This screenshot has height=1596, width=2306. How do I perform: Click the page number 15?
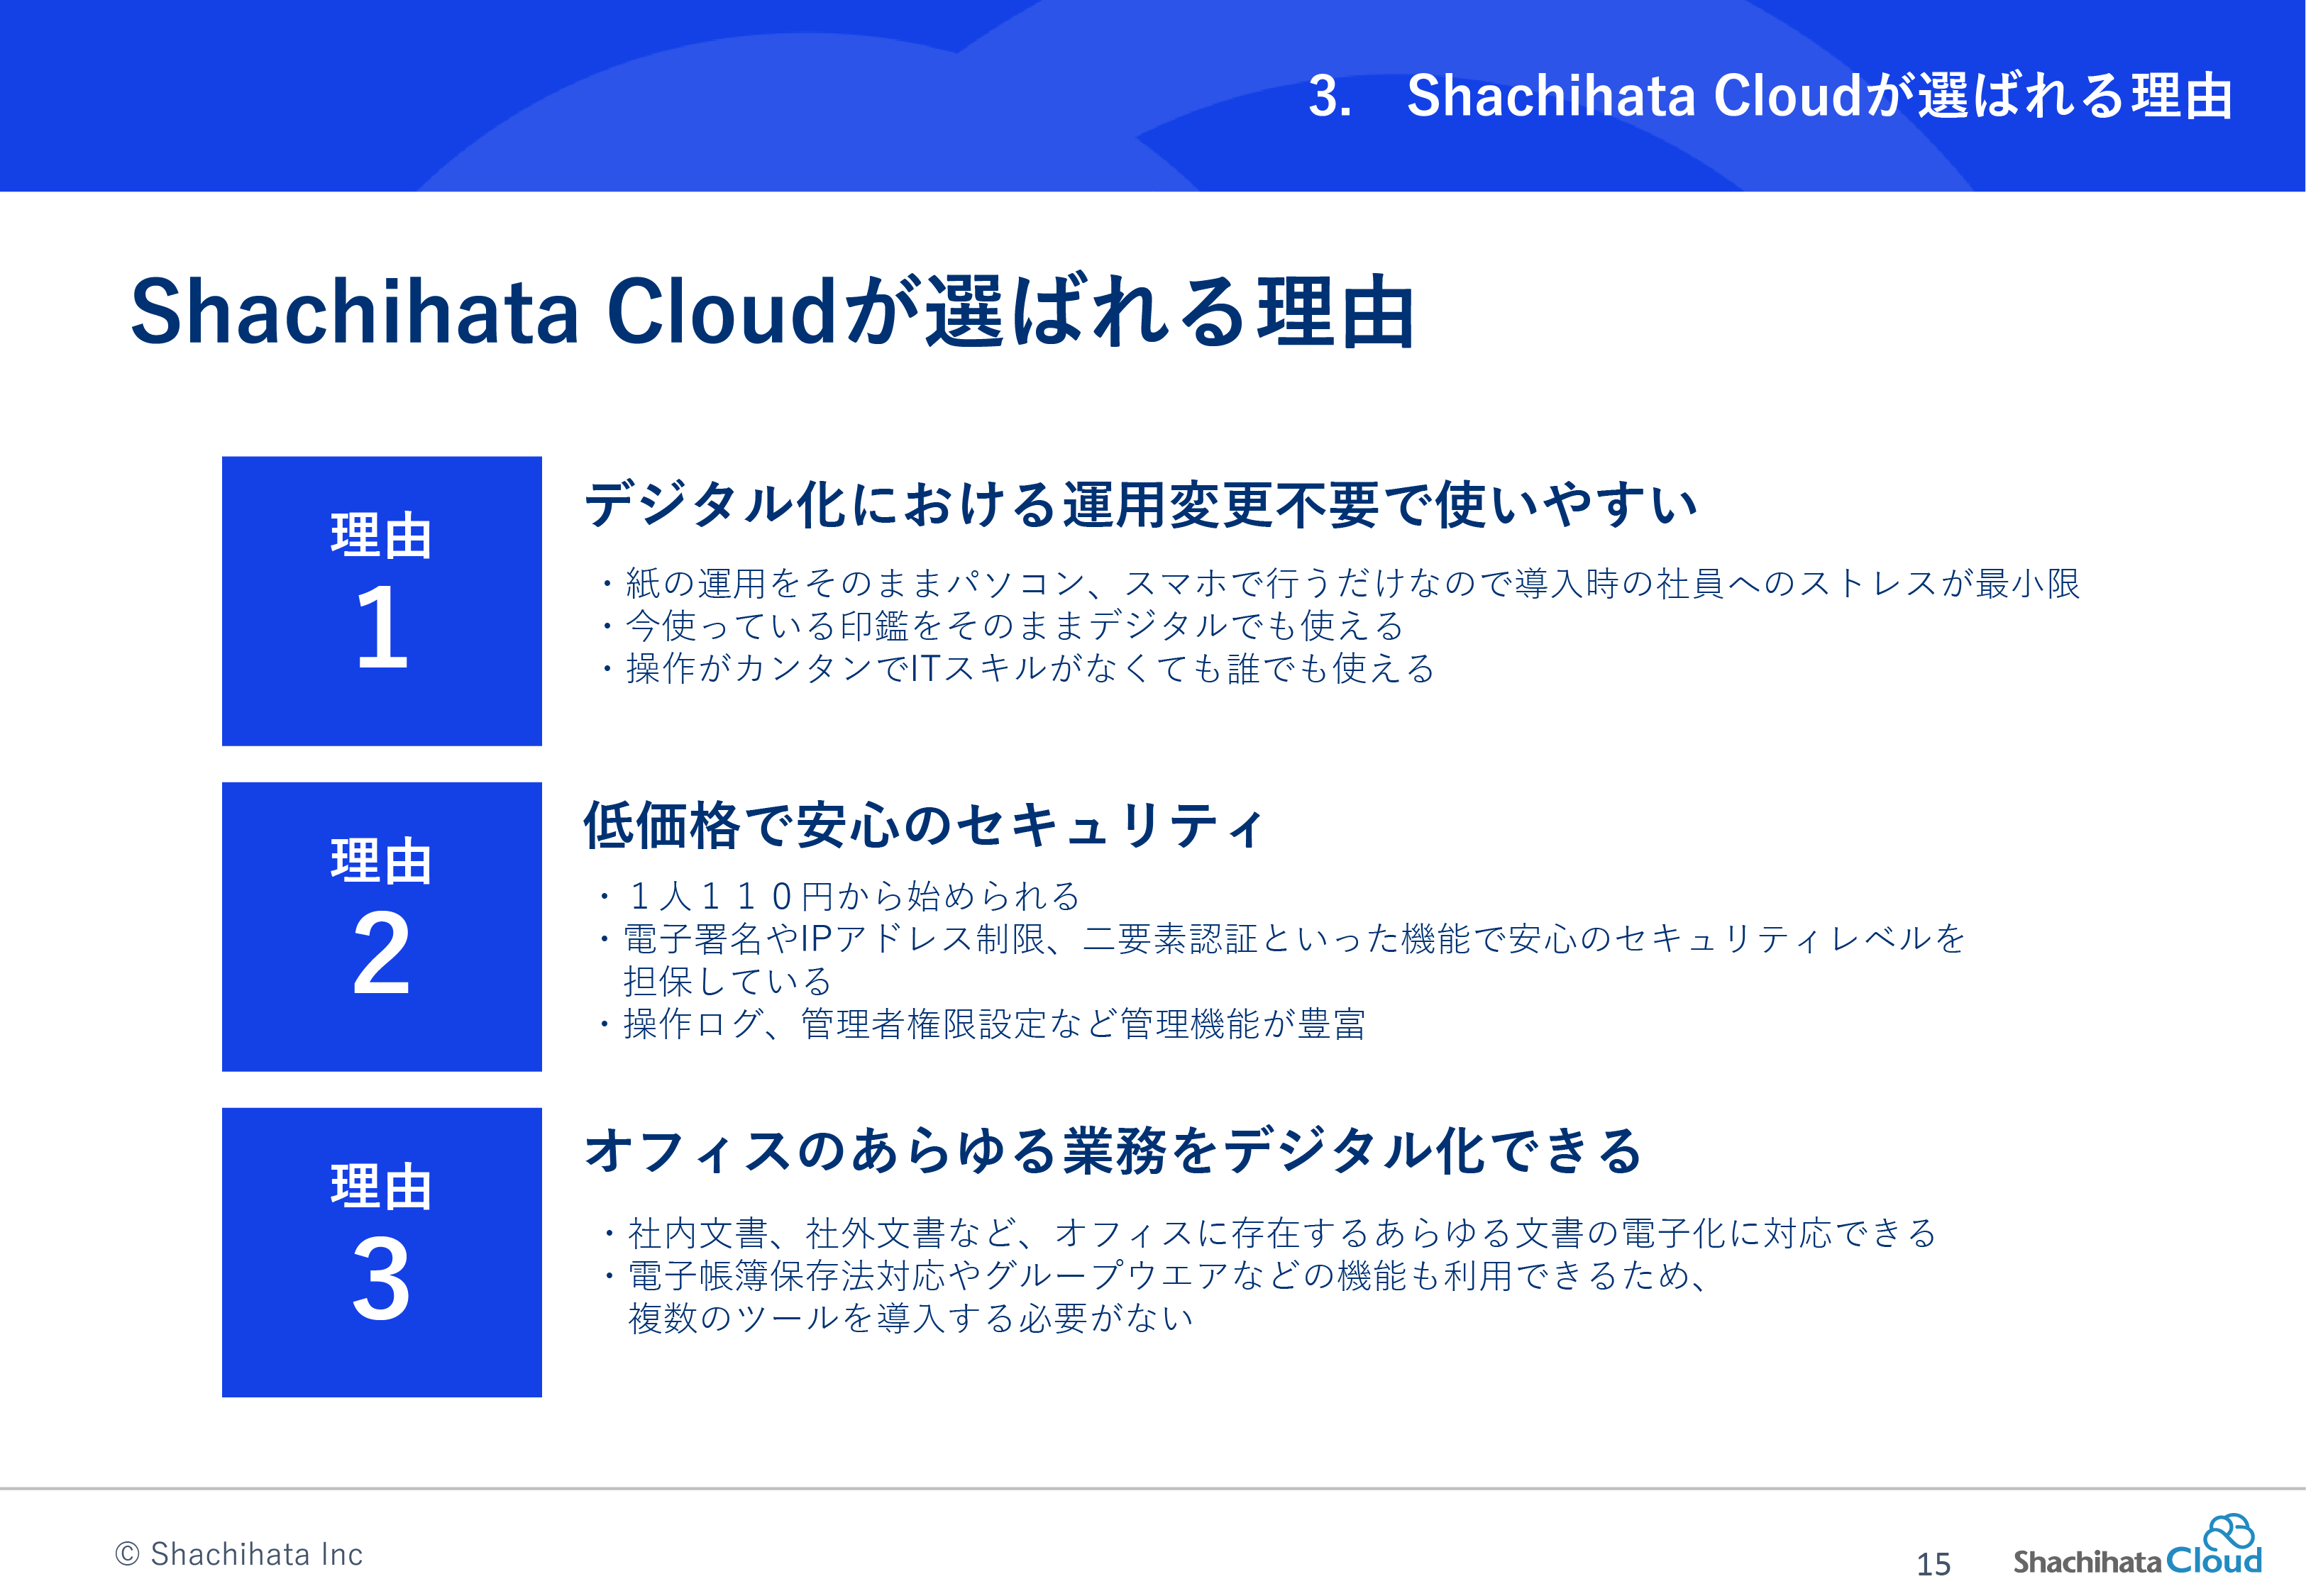[1933, 1564]
